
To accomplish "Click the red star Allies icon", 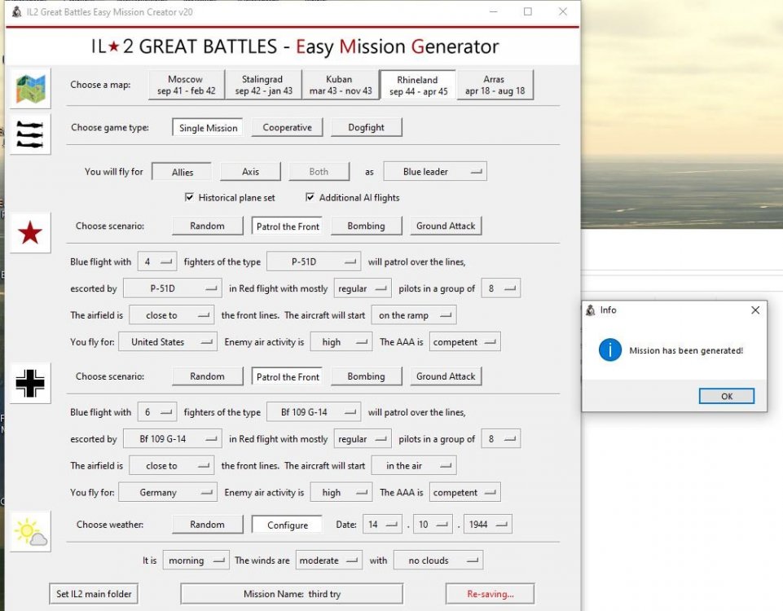I will 30,234.
